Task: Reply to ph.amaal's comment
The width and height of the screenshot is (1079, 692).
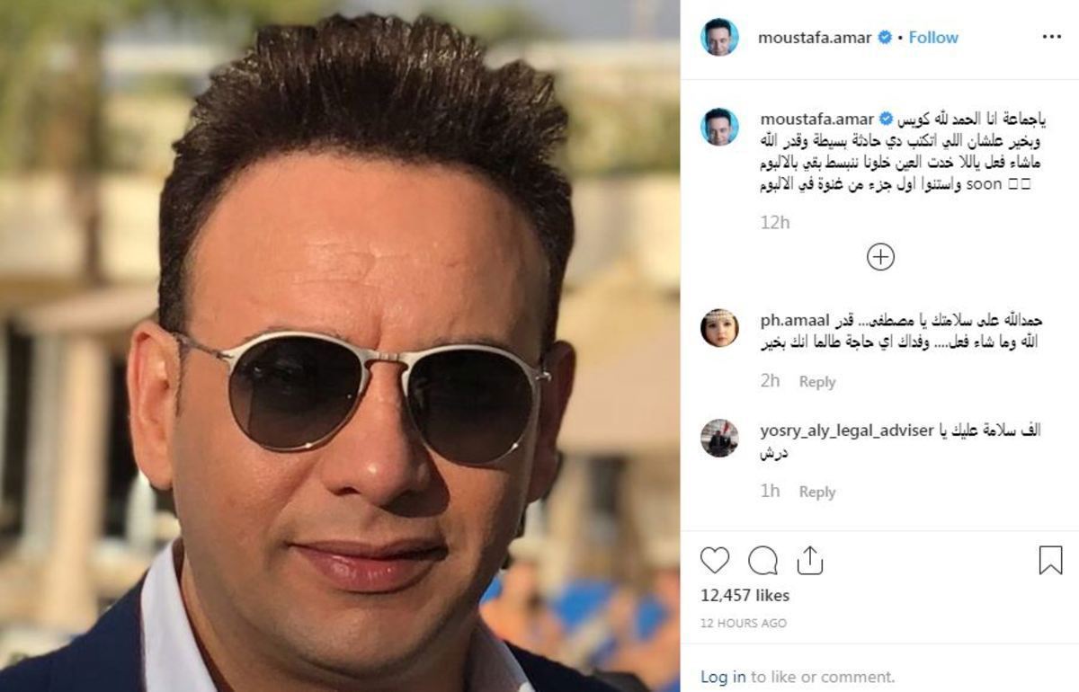Action: tap(817, 382)
